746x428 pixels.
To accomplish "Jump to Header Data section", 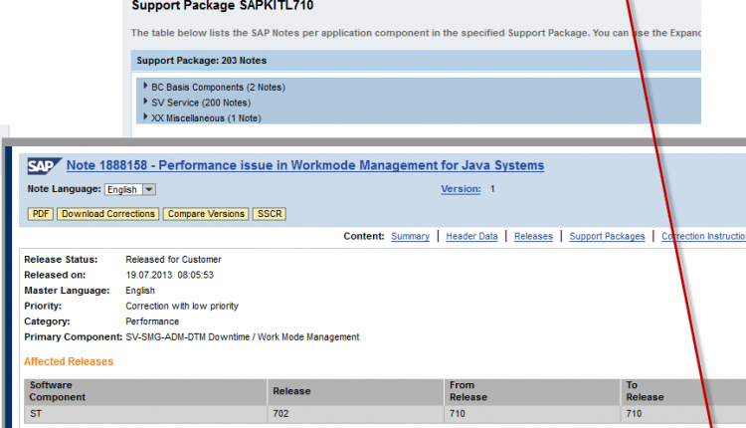I will coord(471,236).
